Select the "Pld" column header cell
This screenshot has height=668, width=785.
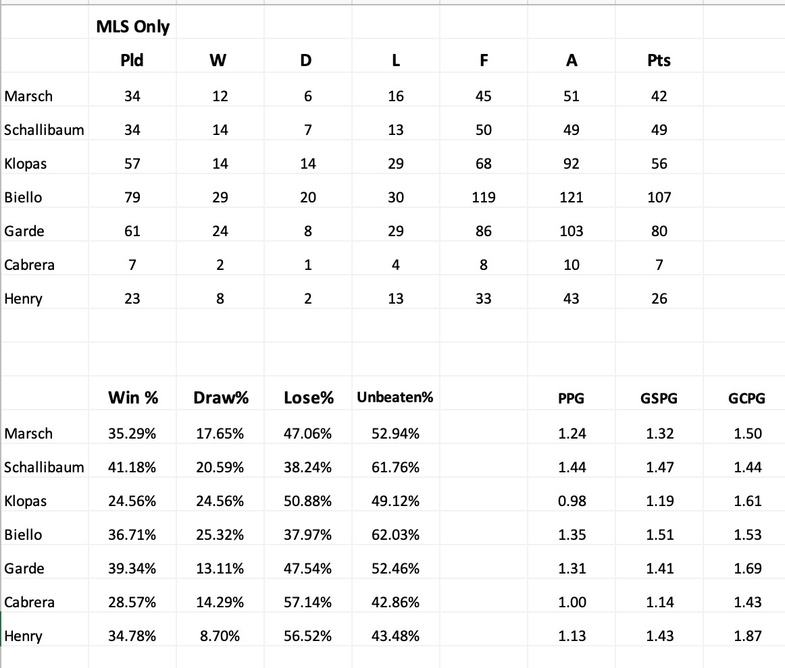132,60
